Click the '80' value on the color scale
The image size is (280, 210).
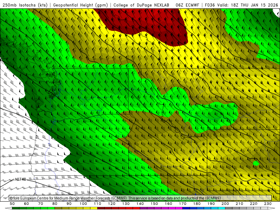[55, 204]
